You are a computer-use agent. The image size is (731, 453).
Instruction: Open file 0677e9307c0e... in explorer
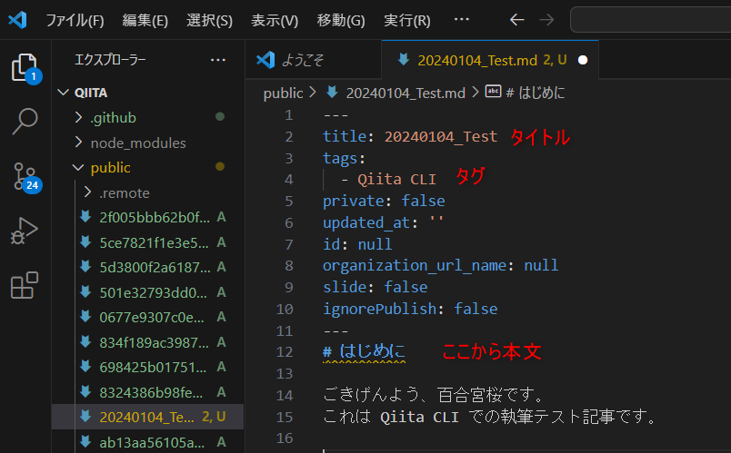point(147,317)
